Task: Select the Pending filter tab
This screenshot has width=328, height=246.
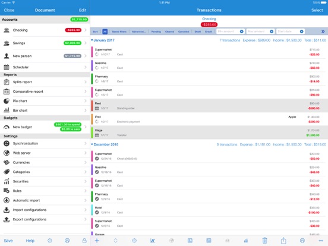Action: click(x=156, y=31)
